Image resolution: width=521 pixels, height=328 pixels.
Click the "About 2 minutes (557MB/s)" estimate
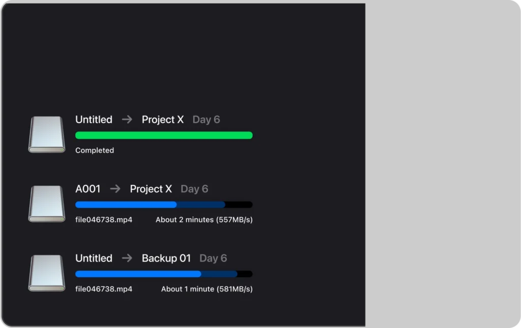pos(204,220)
